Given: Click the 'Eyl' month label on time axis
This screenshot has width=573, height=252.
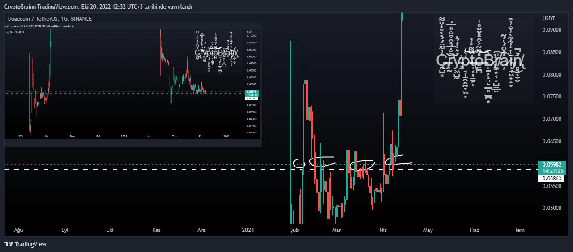Looking at the screenshot, I should tap(64, 230).
